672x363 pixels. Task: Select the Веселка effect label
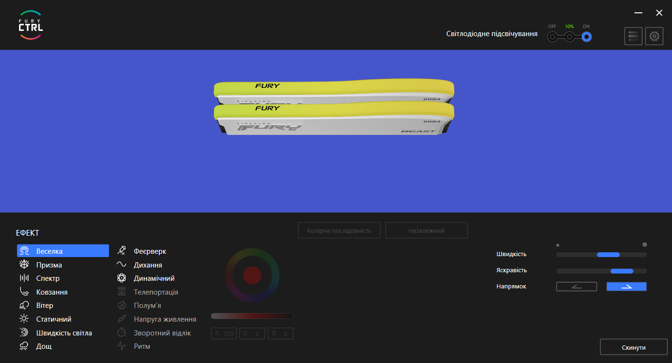[49, 251]
